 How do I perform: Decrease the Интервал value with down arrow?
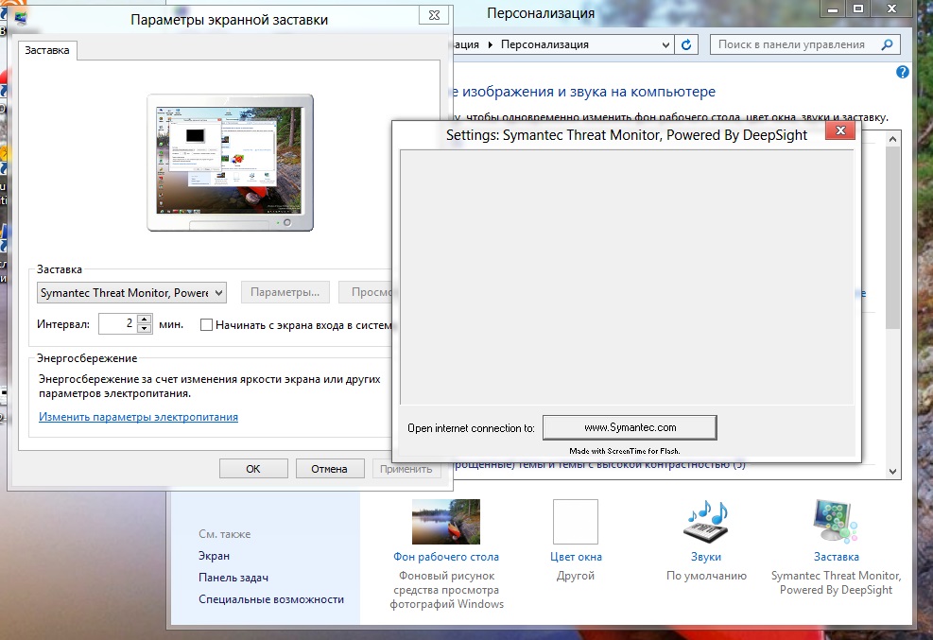click(144, 328)
